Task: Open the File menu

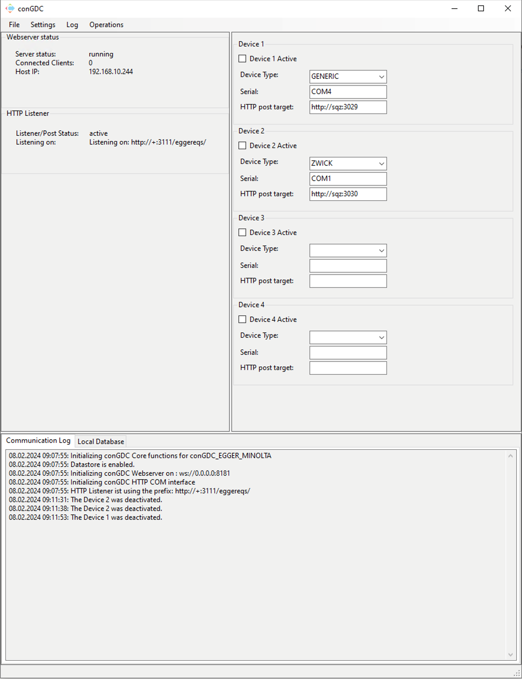Action: [x=14, y=25]
